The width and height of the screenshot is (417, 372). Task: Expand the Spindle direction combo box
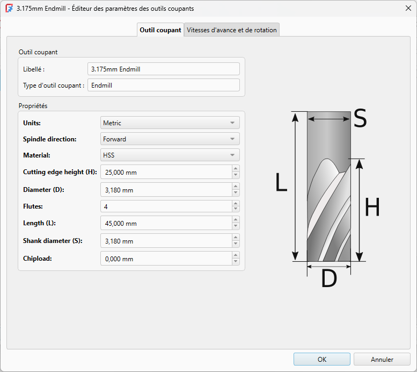(170, 139)
